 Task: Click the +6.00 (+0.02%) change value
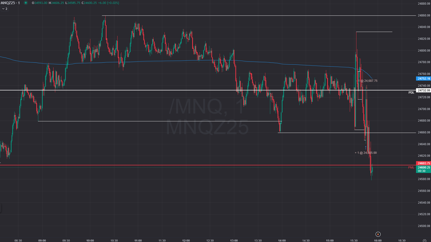pos(109,3)
